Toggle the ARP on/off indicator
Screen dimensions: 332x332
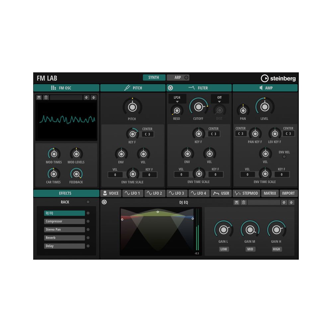(x=186, y=78)
